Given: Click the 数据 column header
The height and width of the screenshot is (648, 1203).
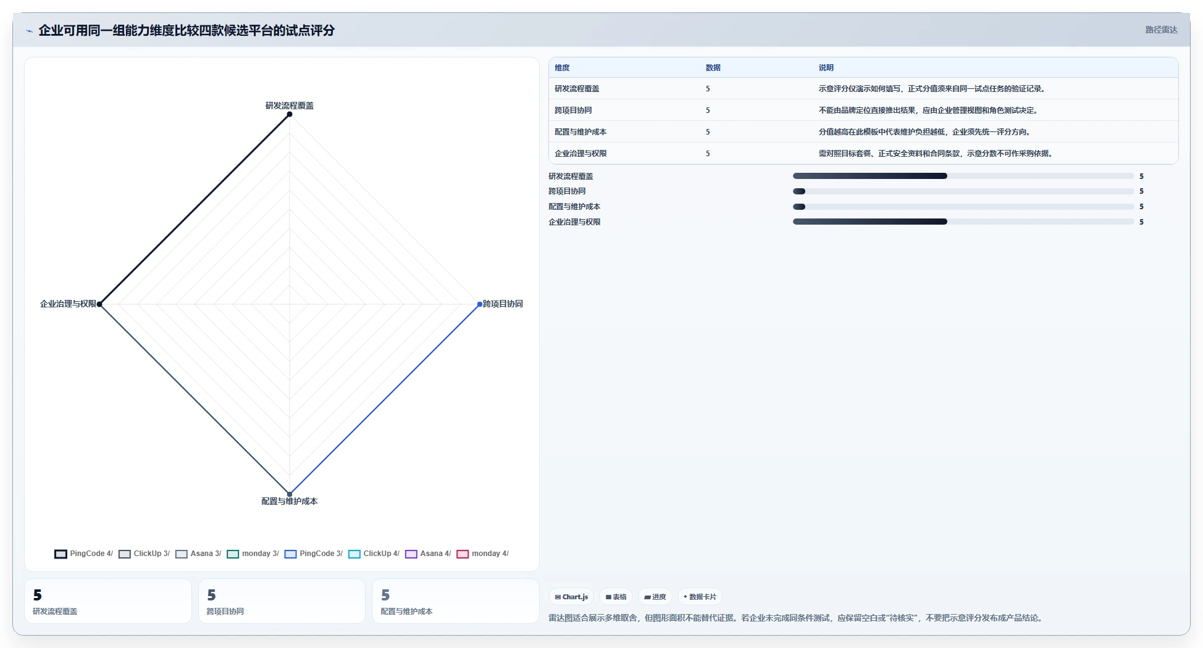Looking at the screenshot, I should coord(713,68).
